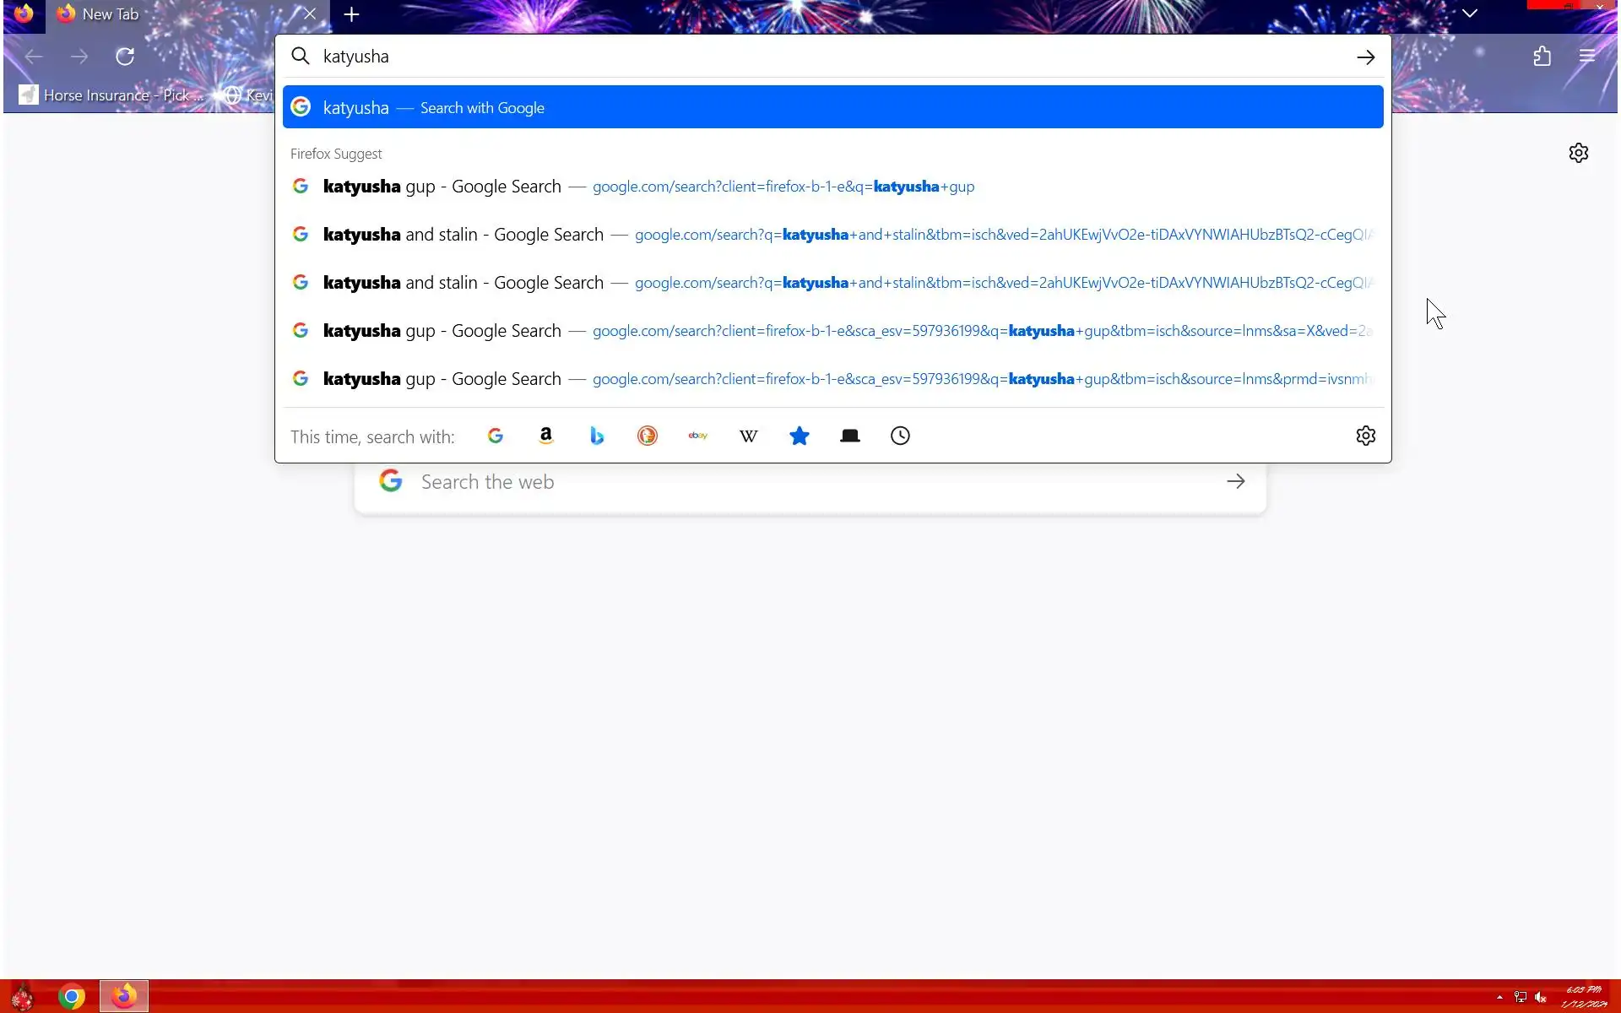Search open tabs icon
The image size is (1621, 1013).
coord(850,436)
